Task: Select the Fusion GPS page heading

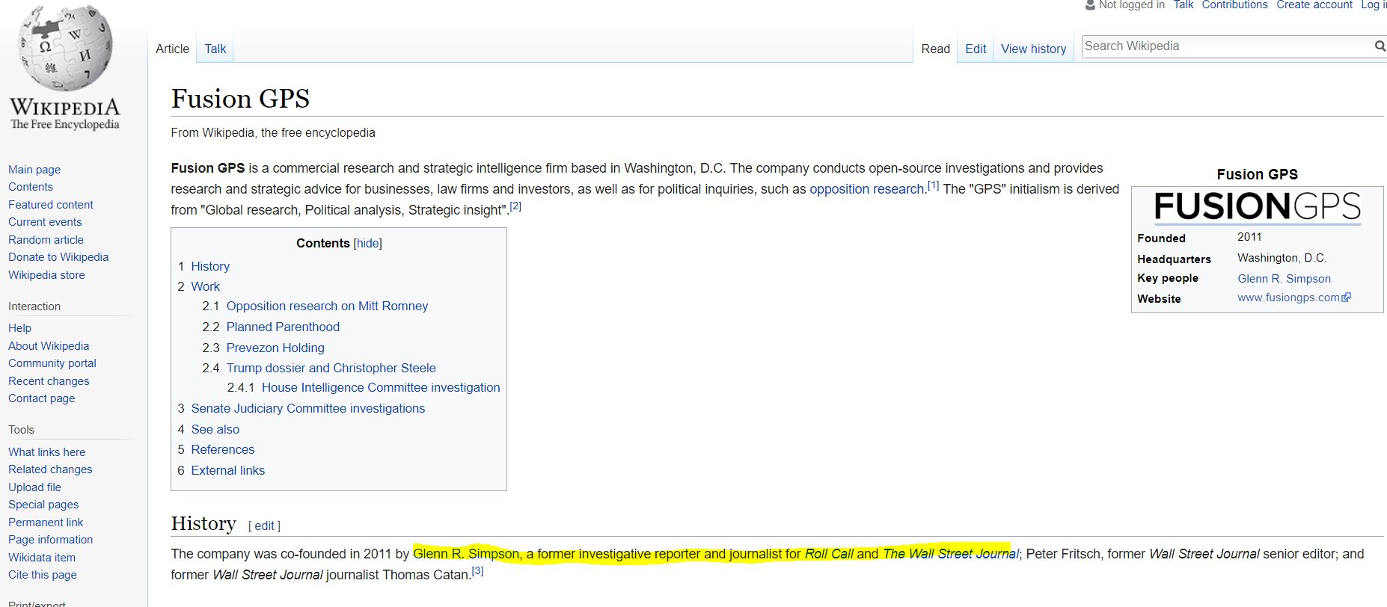Action: [x=240, y=99]
